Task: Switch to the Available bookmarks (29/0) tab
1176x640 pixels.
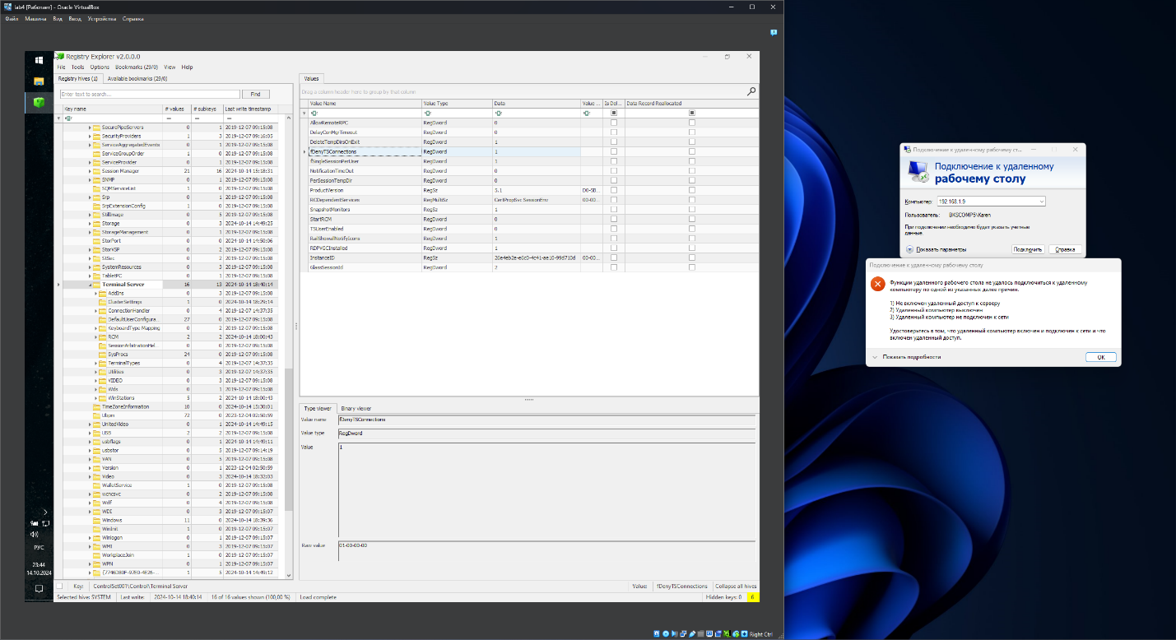Action: click(137, 79)
